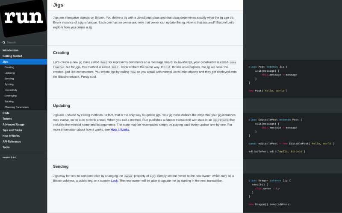
Task: Go to the Updating subsection link
Action: 9,73
